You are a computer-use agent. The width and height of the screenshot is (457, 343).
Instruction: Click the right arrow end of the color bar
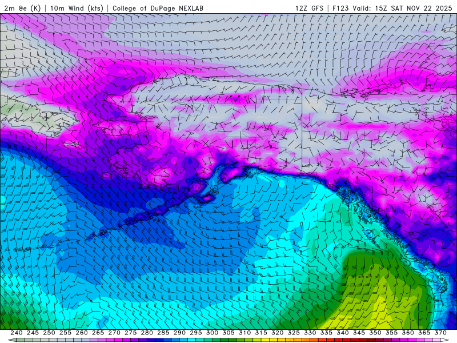445,340
